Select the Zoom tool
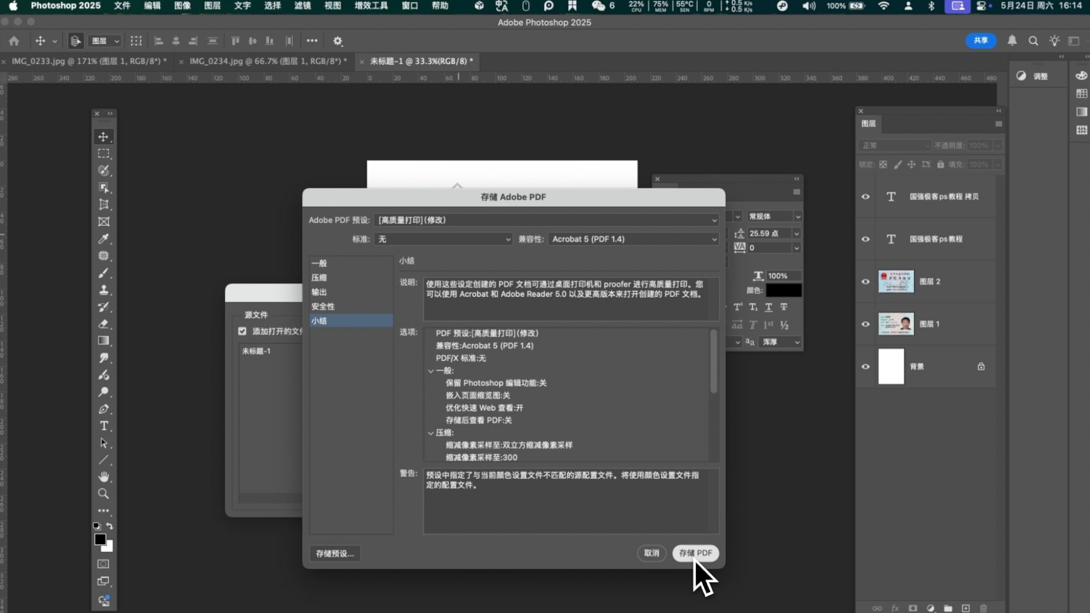Viewport: 1090px width, 613px height. click(x=103, y=494)
